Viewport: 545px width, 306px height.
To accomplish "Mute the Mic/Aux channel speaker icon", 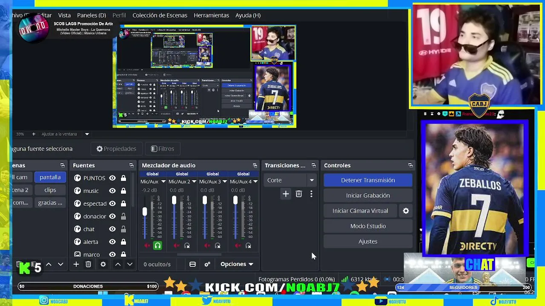I will pos(147,246).
